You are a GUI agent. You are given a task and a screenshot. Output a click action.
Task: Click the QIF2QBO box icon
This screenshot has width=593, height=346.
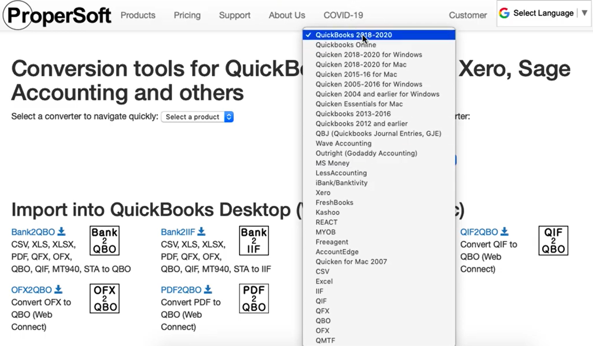pos(553,241)
